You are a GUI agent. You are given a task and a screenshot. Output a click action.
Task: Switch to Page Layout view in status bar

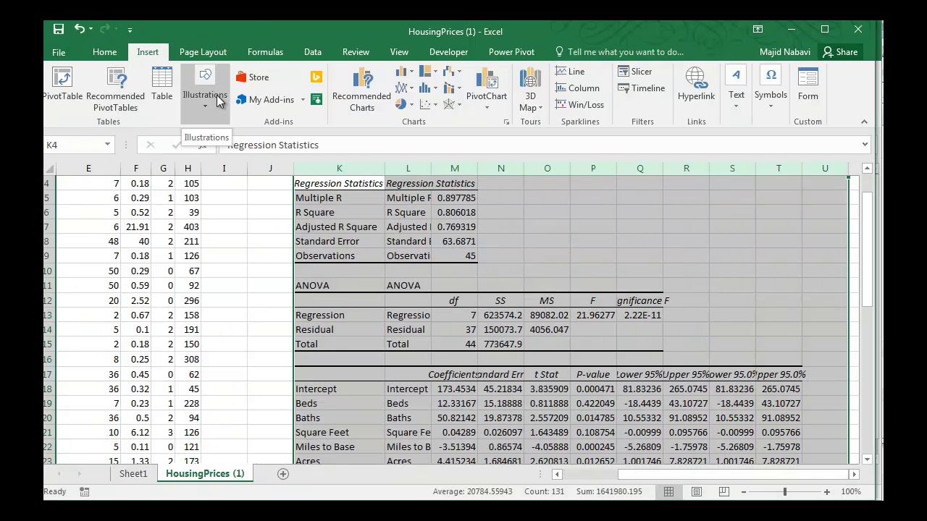click(x=696, y=492)
